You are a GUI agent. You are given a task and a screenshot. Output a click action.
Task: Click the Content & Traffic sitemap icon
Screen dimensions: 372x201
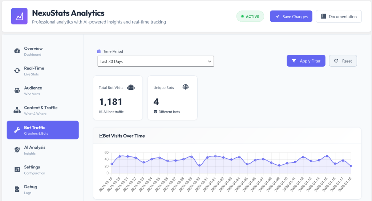[17, 110]
